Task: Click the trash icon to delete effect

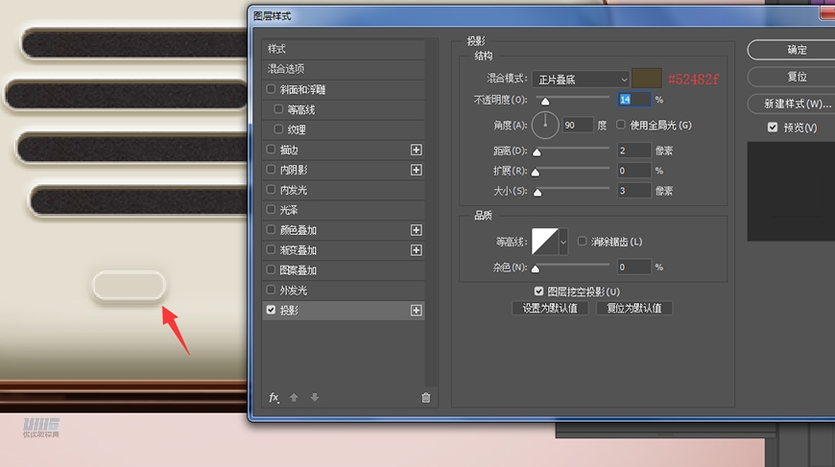Action: tap(426, 398)
